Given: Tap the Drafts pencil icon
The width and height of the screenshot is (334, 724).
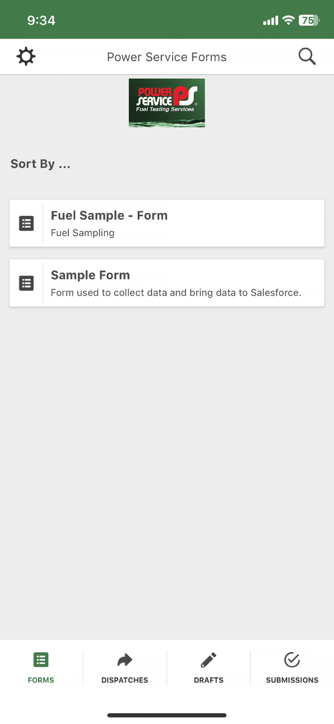Looking at the screenshot, I should point(209,660).
